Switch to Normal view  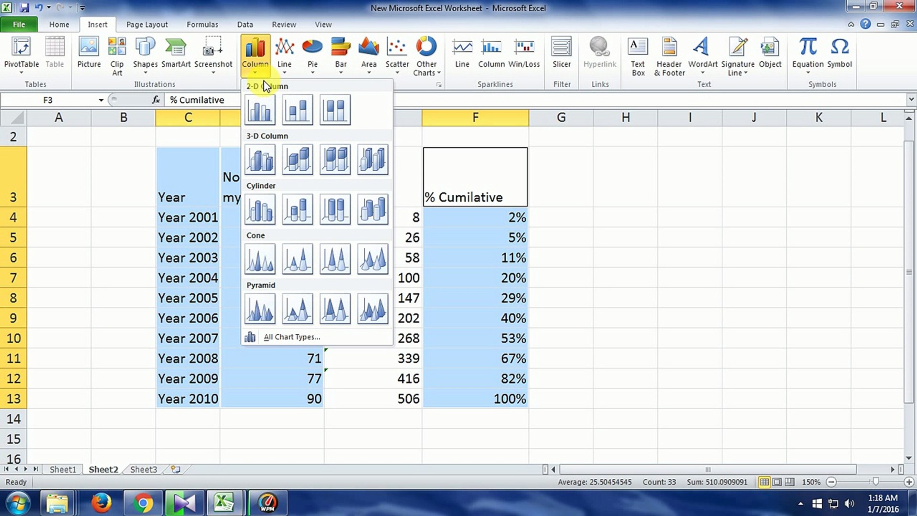(765, 482)
